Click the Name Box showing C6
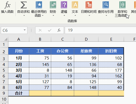The image size is (136, 104). (14, 30)
